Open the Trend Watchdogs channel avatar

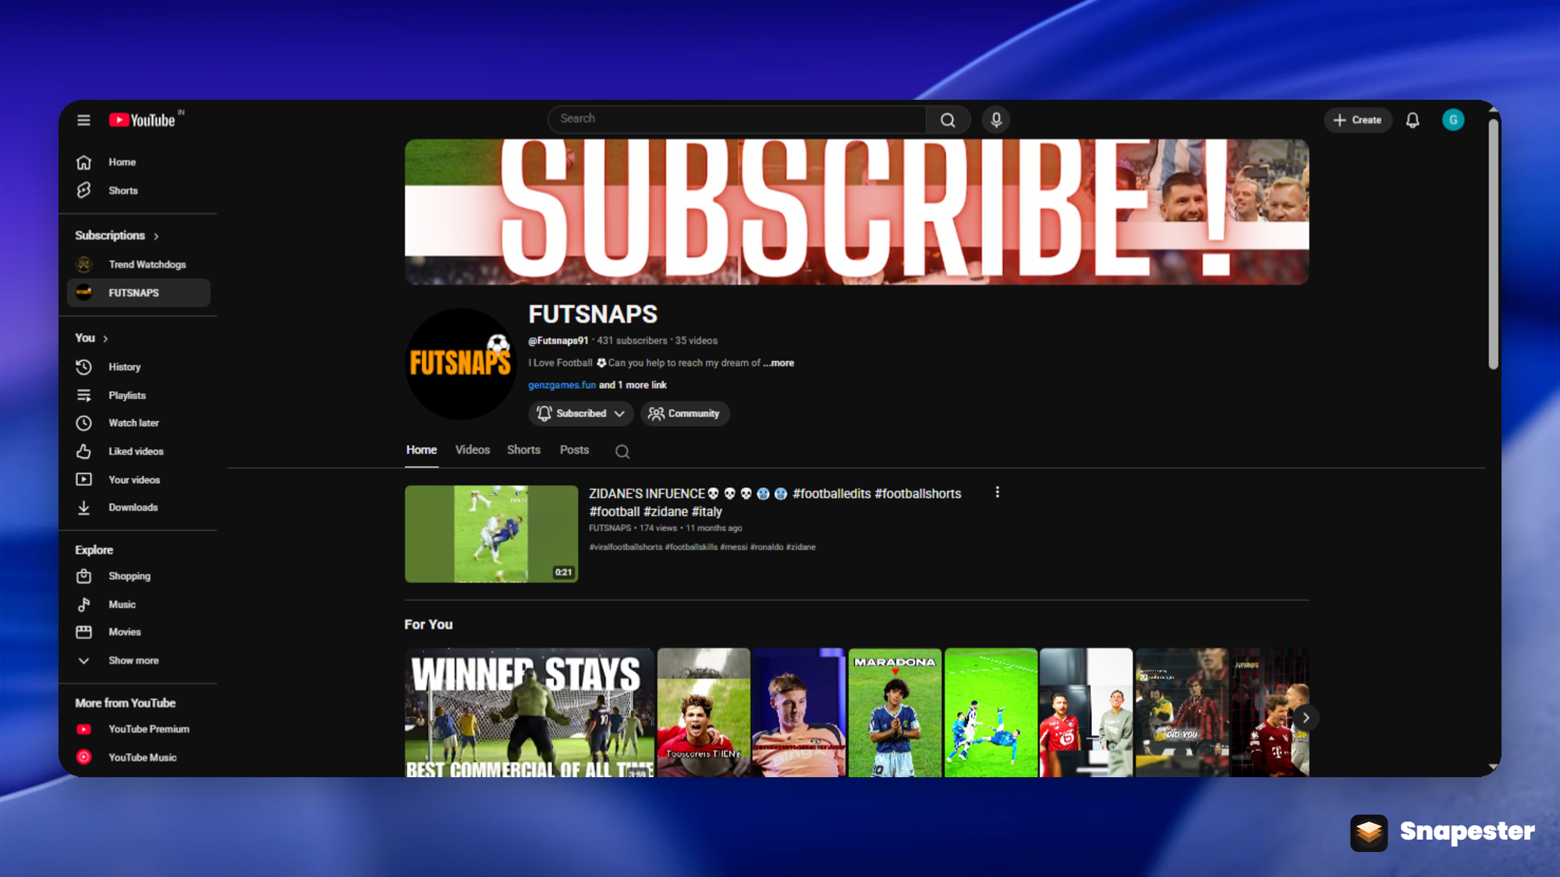click(83, 264)
